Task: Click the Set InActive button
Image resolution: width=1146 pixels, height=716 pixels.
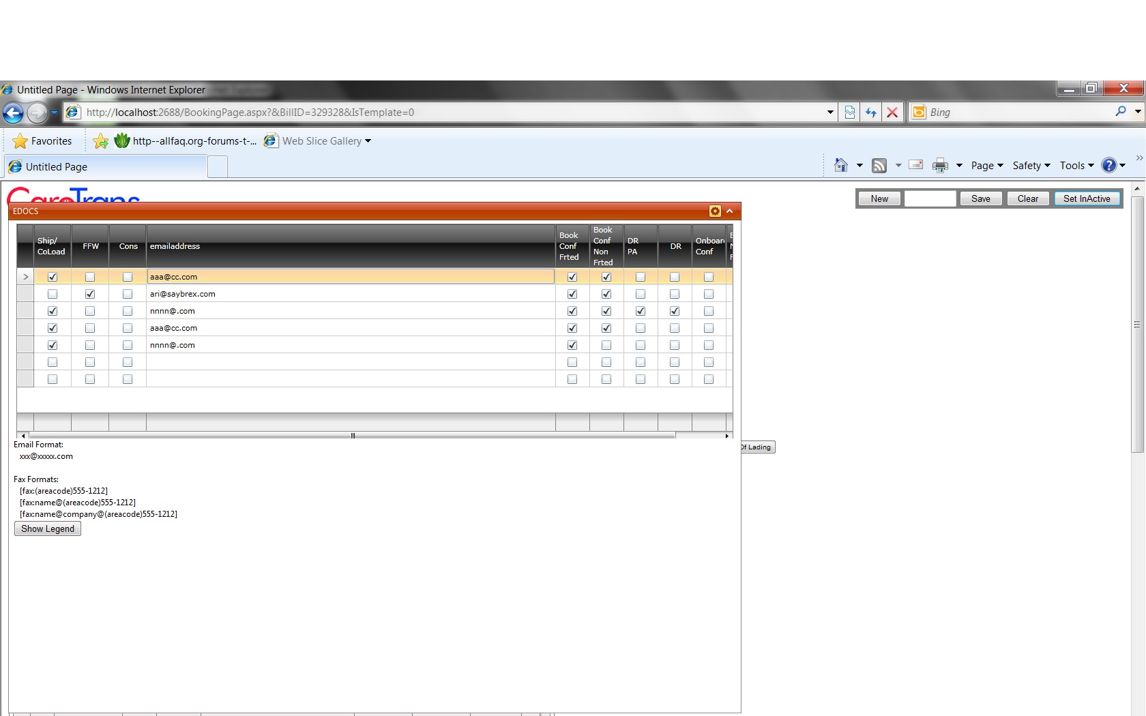Action: (1087, 198)
